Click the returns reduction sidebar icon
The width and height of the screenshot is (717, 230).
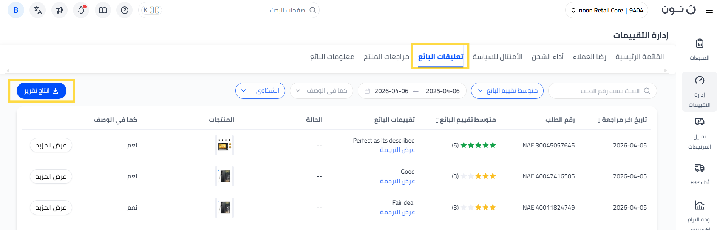pos(700,122)
